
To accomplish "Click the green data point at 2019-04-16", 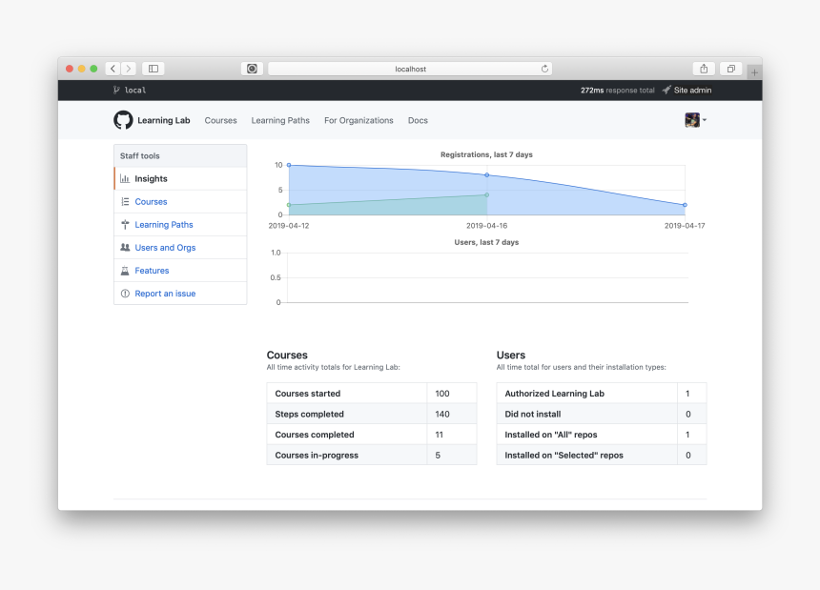I will (487, 195).
